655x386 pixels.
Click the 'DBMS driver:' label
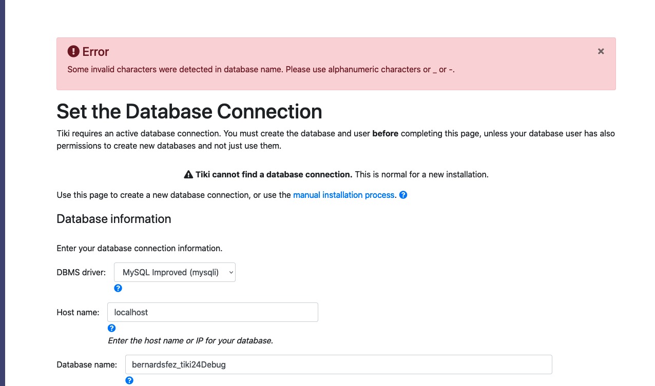coord(81,272)
